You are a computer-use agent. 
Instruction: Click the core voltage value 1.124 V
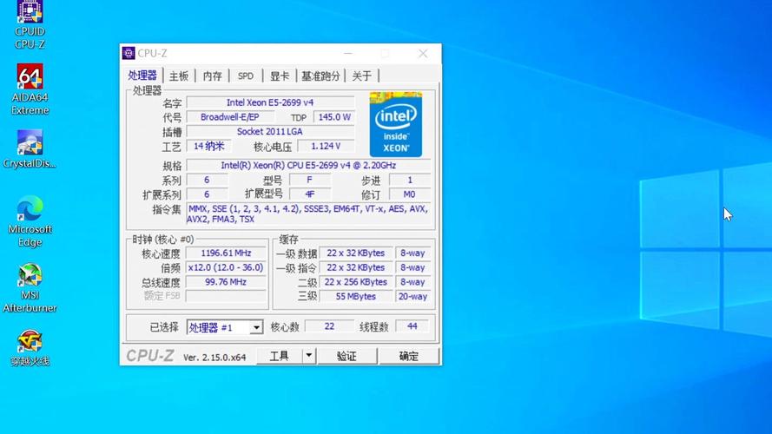(x=326, y=146)
